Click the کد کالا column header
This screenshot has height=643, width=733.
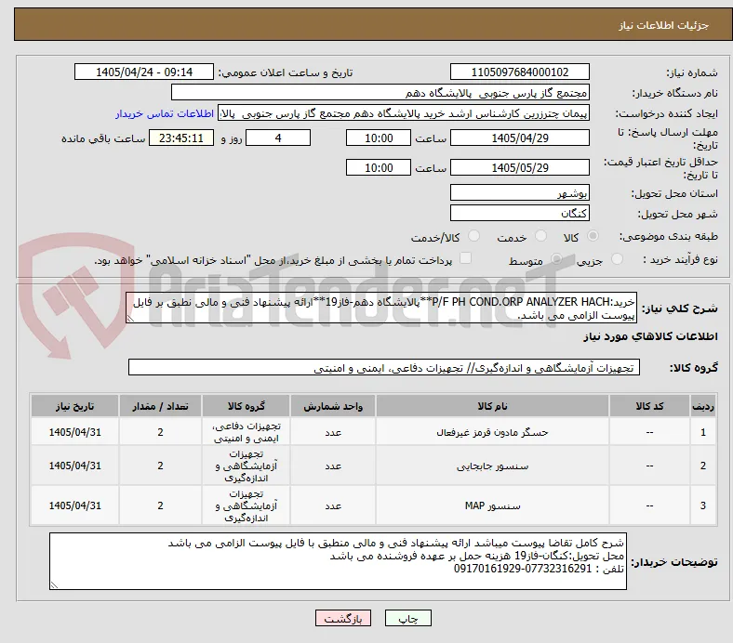[649, 406]
